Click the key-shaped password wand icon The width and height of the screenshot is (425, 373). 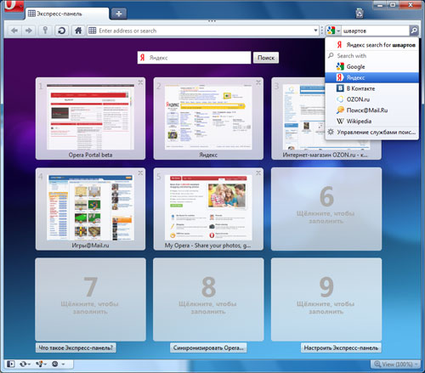45,31
